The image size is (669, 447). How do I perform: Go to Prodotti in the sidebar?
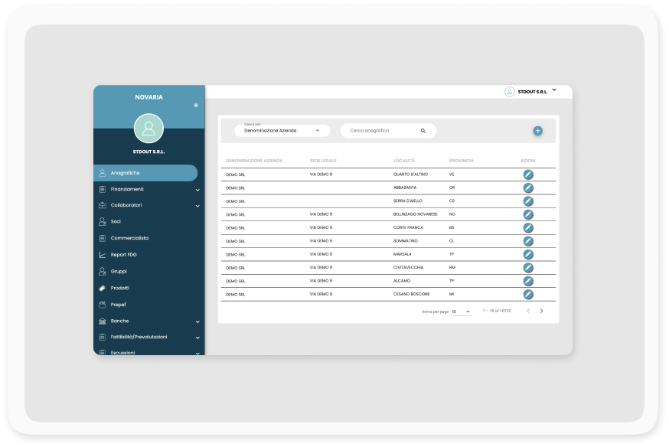[x=119, y=288]
